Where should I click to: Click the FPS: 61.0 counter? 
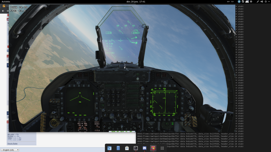[x=18, y=11]
